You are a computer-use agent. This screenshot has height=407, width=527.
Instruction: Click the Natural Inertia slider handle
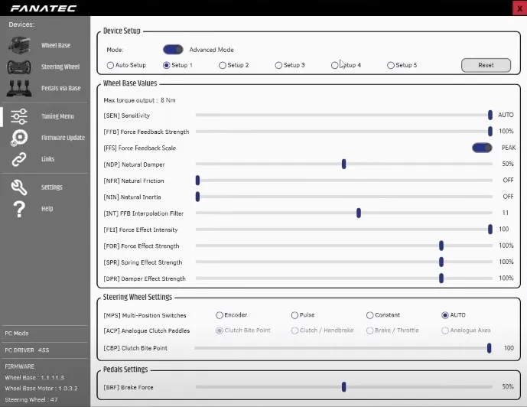point(197,197)
